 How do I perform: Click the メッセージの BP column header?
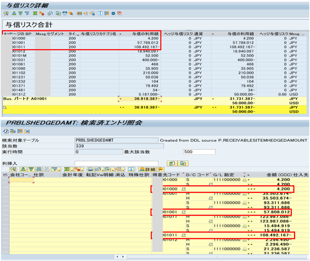19,34
